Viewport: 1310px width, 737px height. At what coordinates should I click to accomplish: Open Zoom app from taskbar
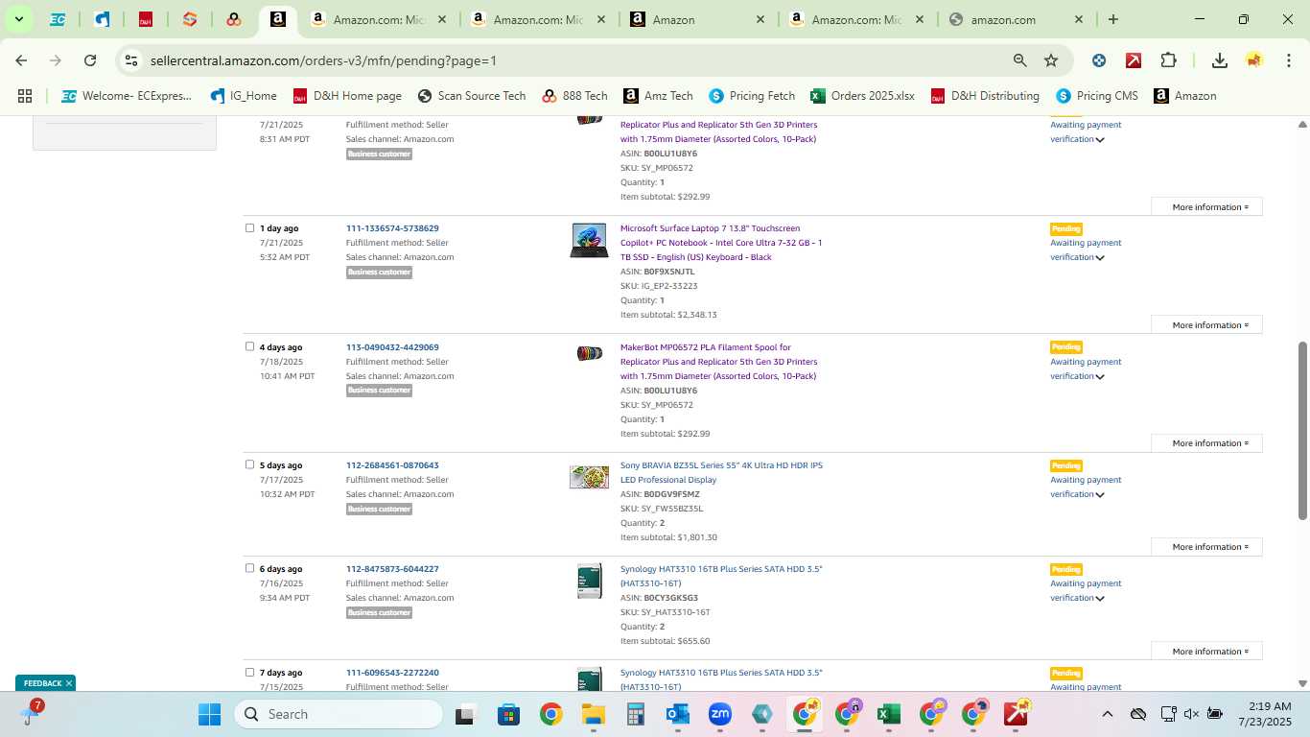click(720, 714)
